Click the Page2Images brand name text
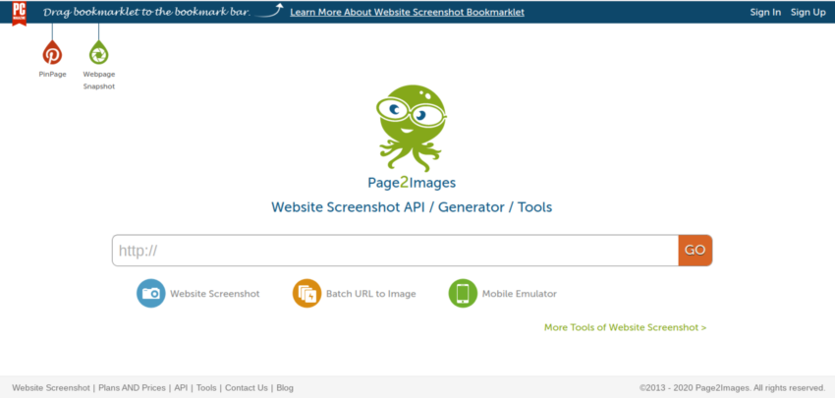This screenshot has width=835, height=398. [412, 183]
